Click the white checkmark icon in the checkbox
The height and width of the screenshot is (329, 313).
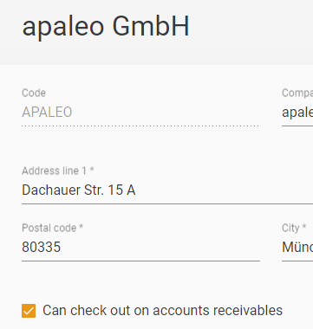click(29, 311)
